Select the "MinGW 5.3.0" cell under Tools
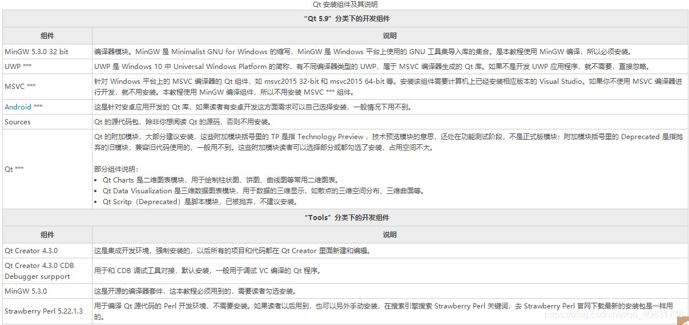The height and width of the screenshot is (325, 689). tap(47, 291)
